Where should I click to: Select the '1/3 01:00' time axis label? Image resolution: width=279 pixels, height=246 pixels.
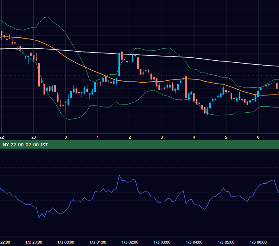98,242
